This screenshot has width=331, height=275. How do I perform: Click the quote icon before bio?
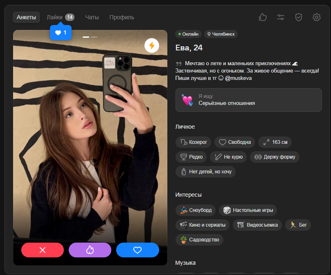click(x=178, y=64)
